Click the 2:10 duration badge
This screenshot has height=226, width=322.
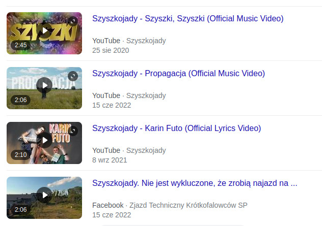20,155
